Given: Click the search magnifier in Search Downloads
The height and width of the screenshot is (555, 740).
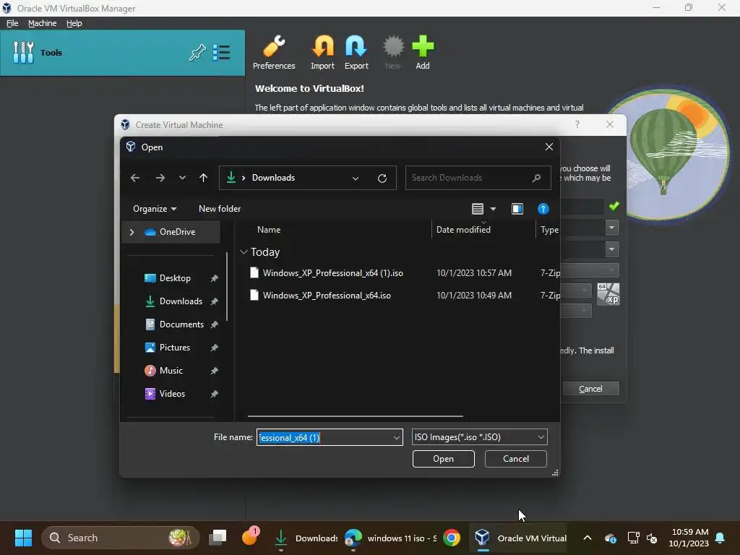Looking at the screenshot, I should click(x=536, y=178).
